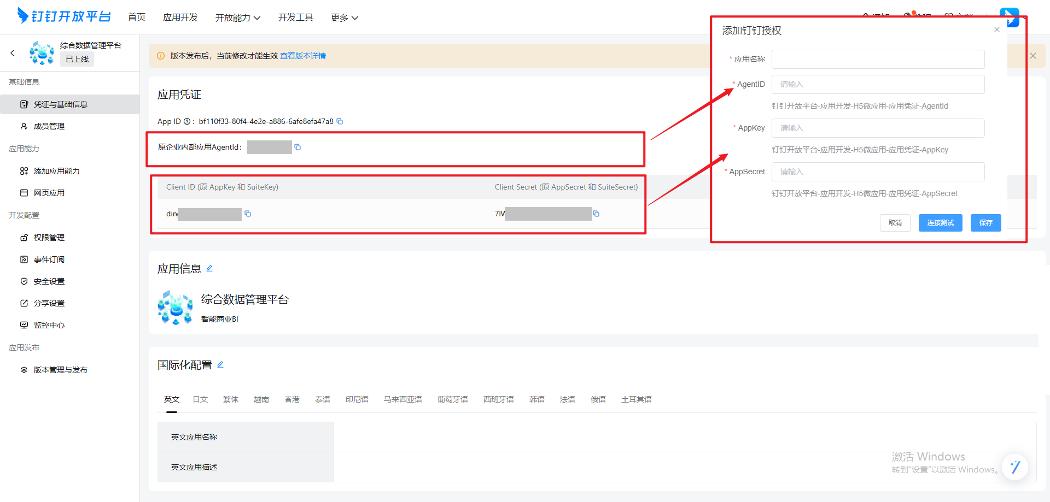
Task: Click the help icon next to App ID
Action: [187, 121]
